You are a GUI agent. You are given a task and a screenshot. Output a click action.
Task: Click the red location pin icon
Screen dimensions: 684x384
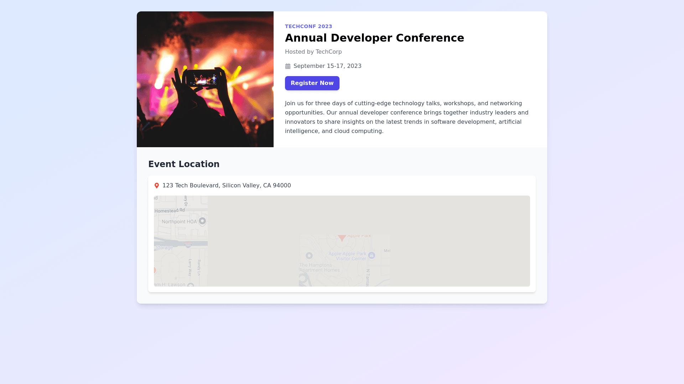pyautogui.click(x=156, y=186)
